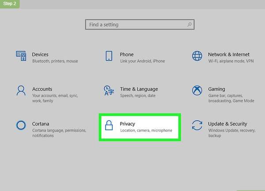Click the Cortana circle icon
Image resolution: width=265 pixels, height=191 pixels.
click(x=21, y=125)
